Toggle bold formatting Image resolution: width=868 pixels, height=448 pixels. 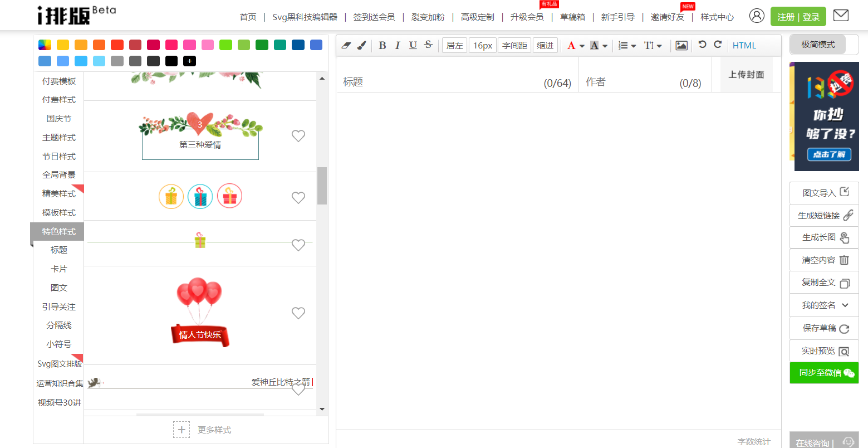coord(382,45)
